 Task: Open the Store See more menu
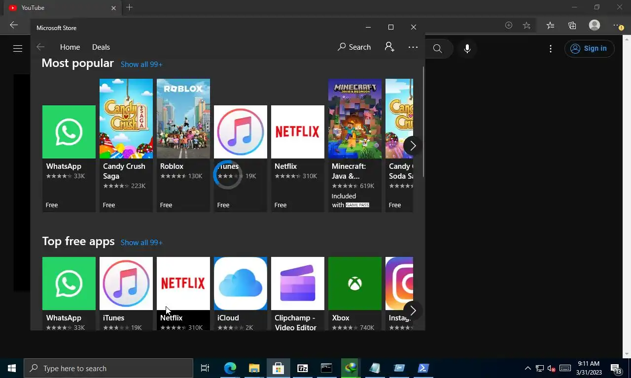(x=413, y=47)
